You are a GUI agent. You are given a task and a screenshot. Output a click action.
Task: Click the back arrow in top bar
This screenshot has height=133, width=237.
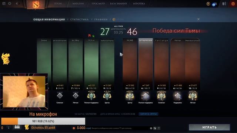point(17,3)
